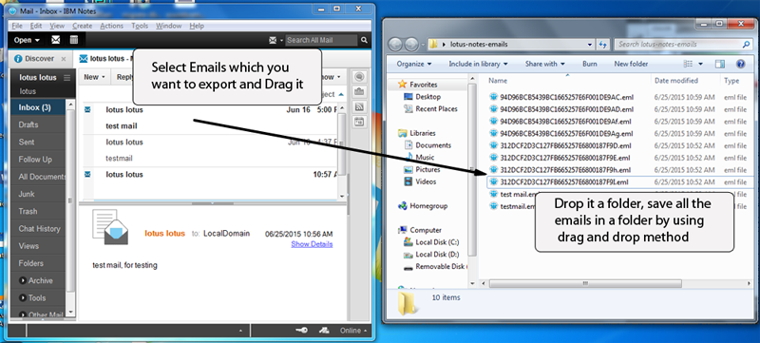760x343 pixels.
Task: Expand the Open dropdown button
Action: [27, 40]
